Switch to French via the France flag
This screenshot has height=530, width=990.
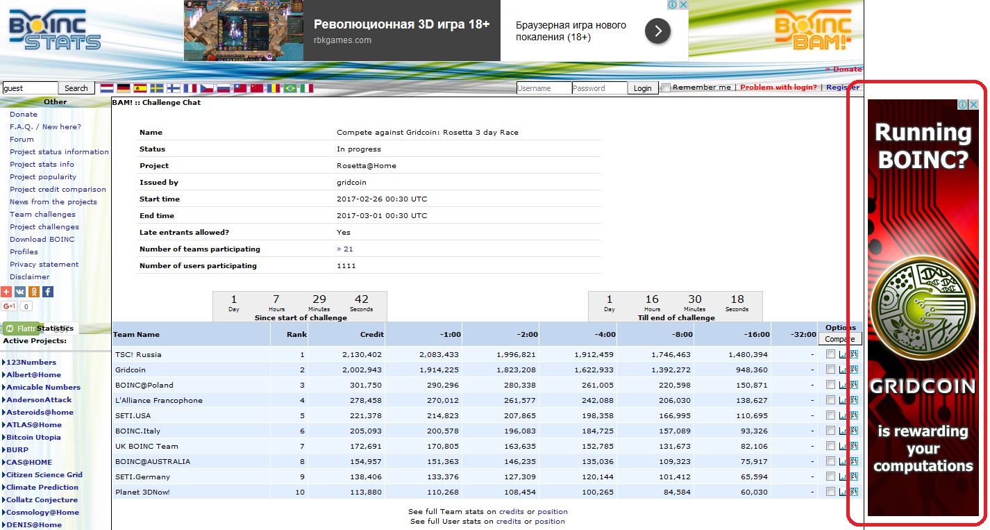(190, 88)
